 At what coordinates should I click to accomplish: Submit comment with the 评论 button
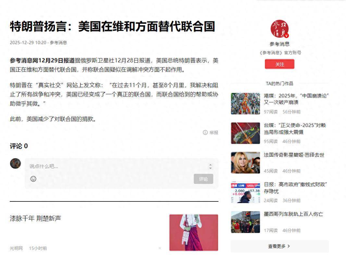203,179
